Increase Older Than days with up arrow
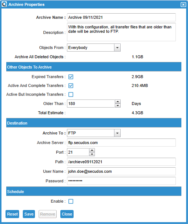Screen dimensions: 188x224 click(x=118, y=102)
